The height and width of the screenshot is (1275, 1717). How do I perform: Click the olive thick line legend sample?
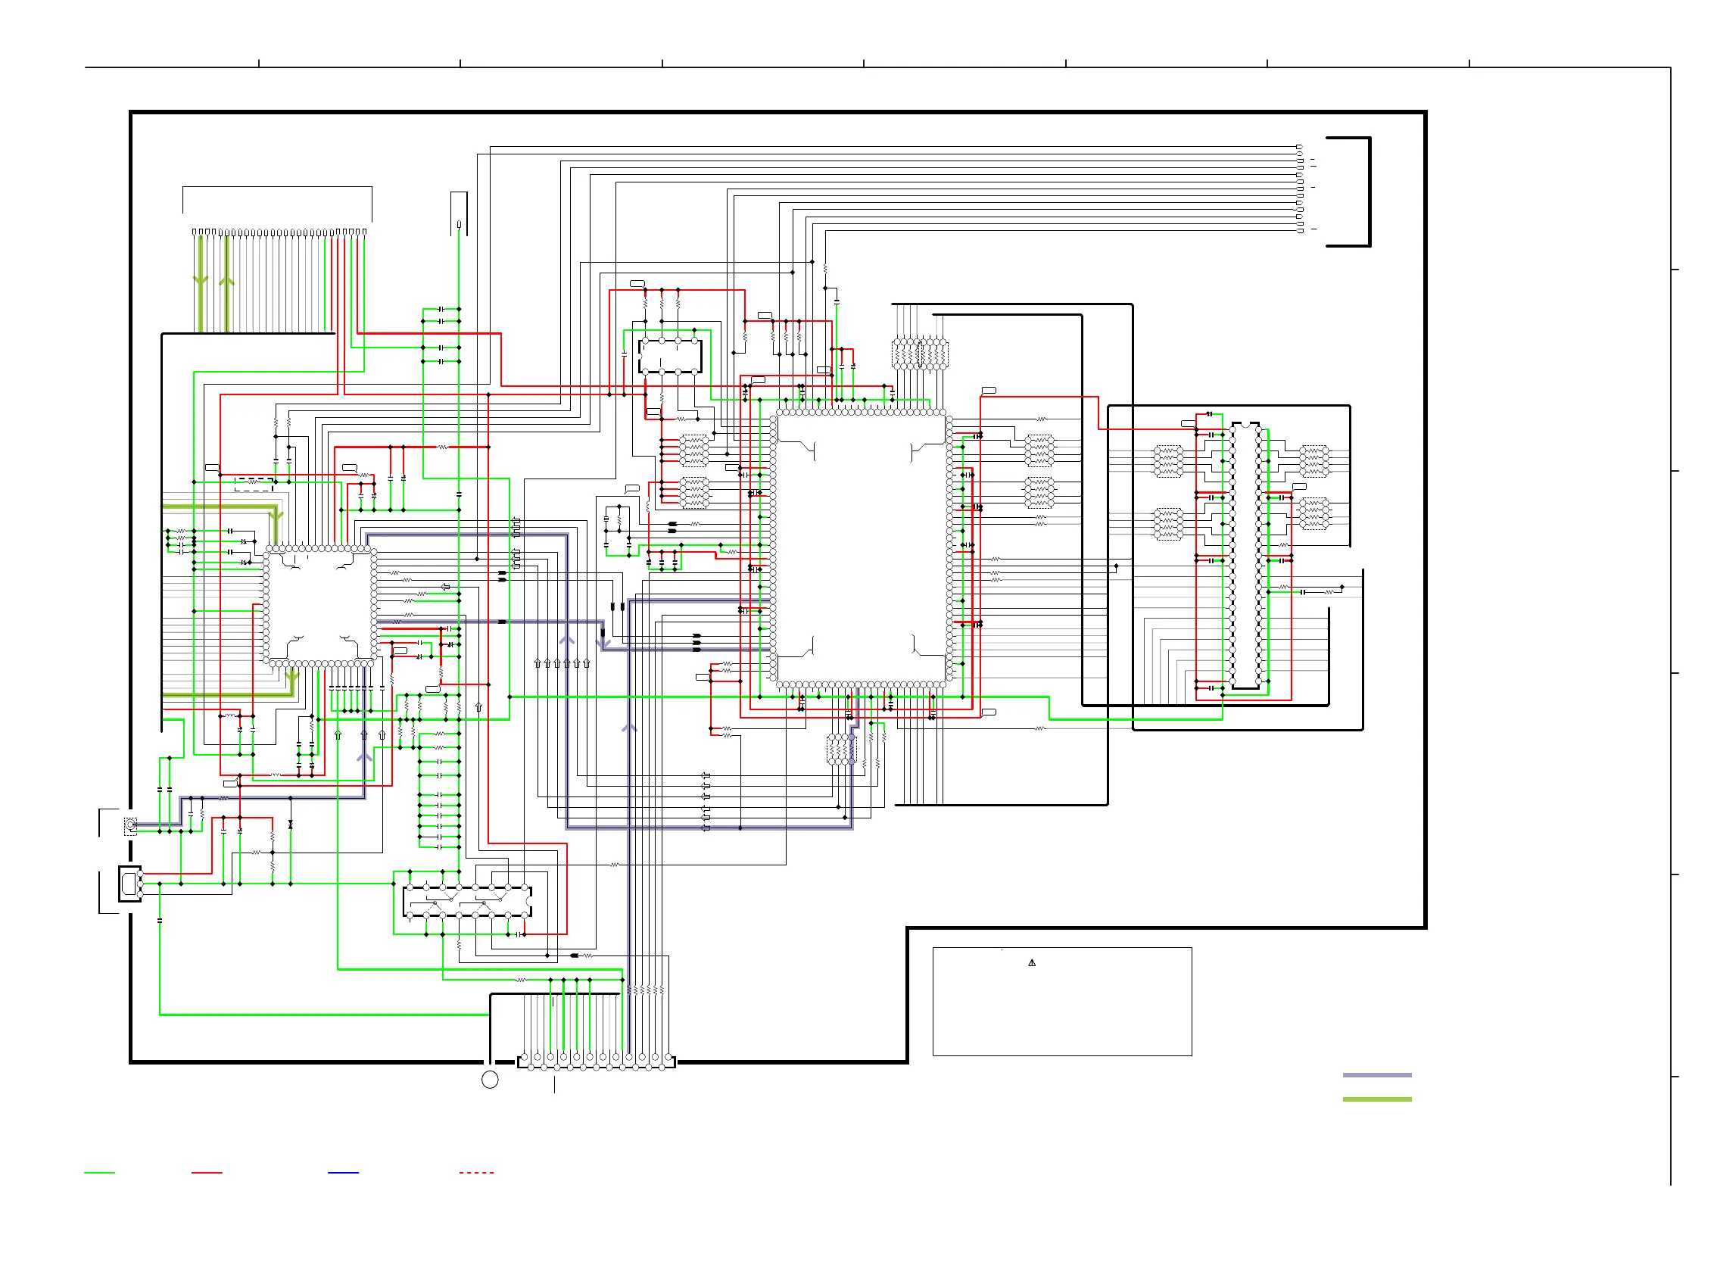click(1377, 1099)
